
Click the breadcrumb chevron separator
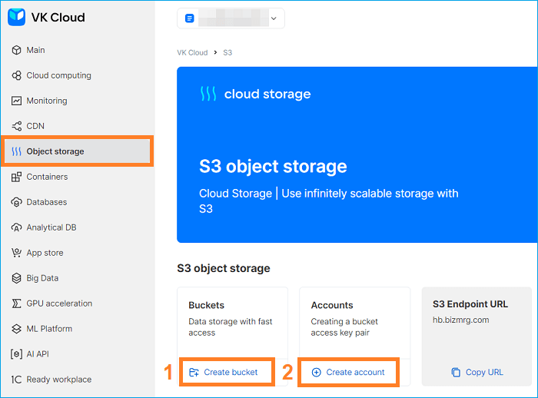tap(215, 52)
